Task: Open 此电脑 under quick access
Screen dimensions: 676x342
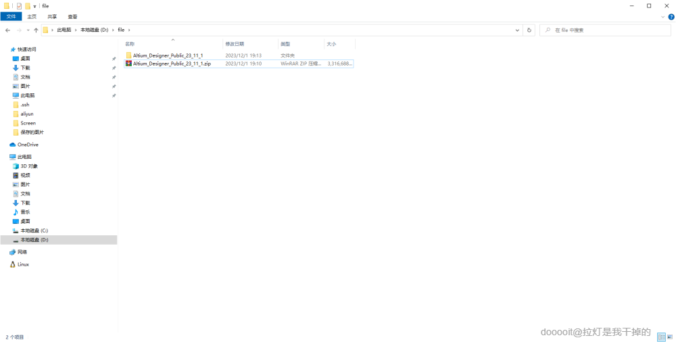Action: coord(28,95)
